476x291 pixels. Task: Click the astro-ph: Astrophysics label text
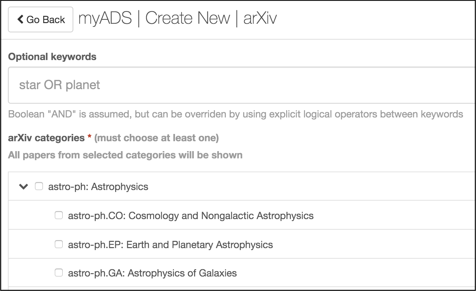[98, 187]
